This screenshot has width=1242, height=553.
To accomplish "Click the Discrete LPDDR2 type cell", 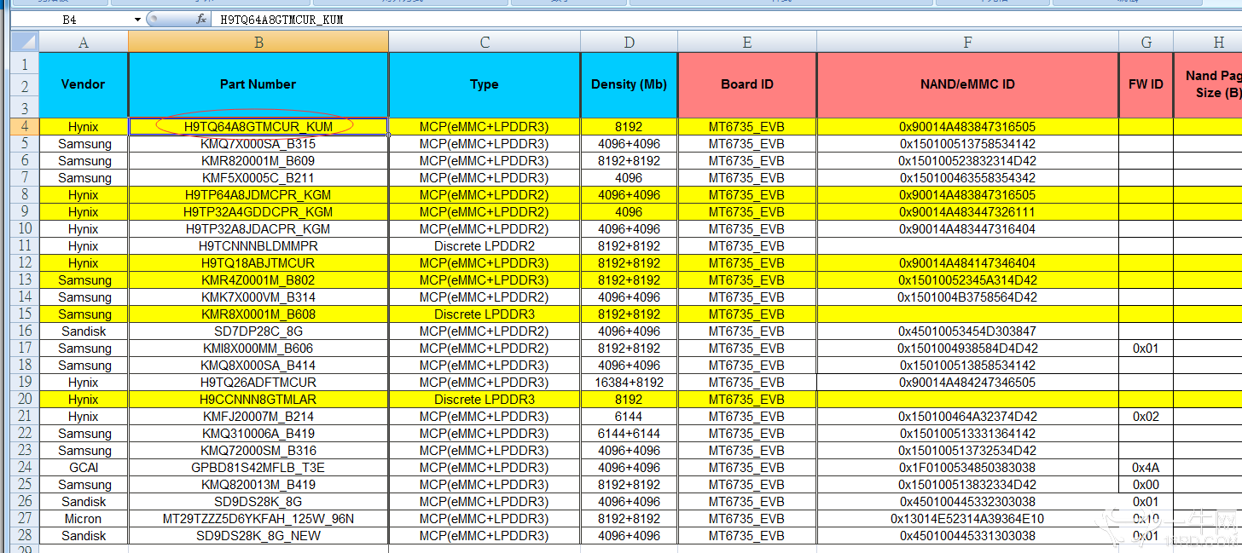I will point(485,246).
